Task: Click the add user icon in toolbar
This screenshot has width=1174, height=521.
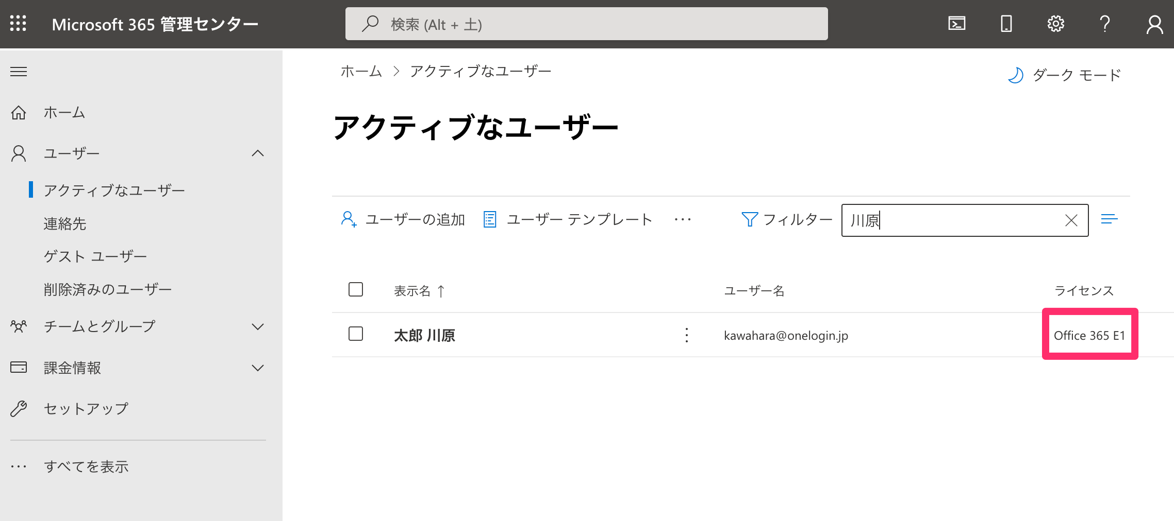Action: [349, 219]
